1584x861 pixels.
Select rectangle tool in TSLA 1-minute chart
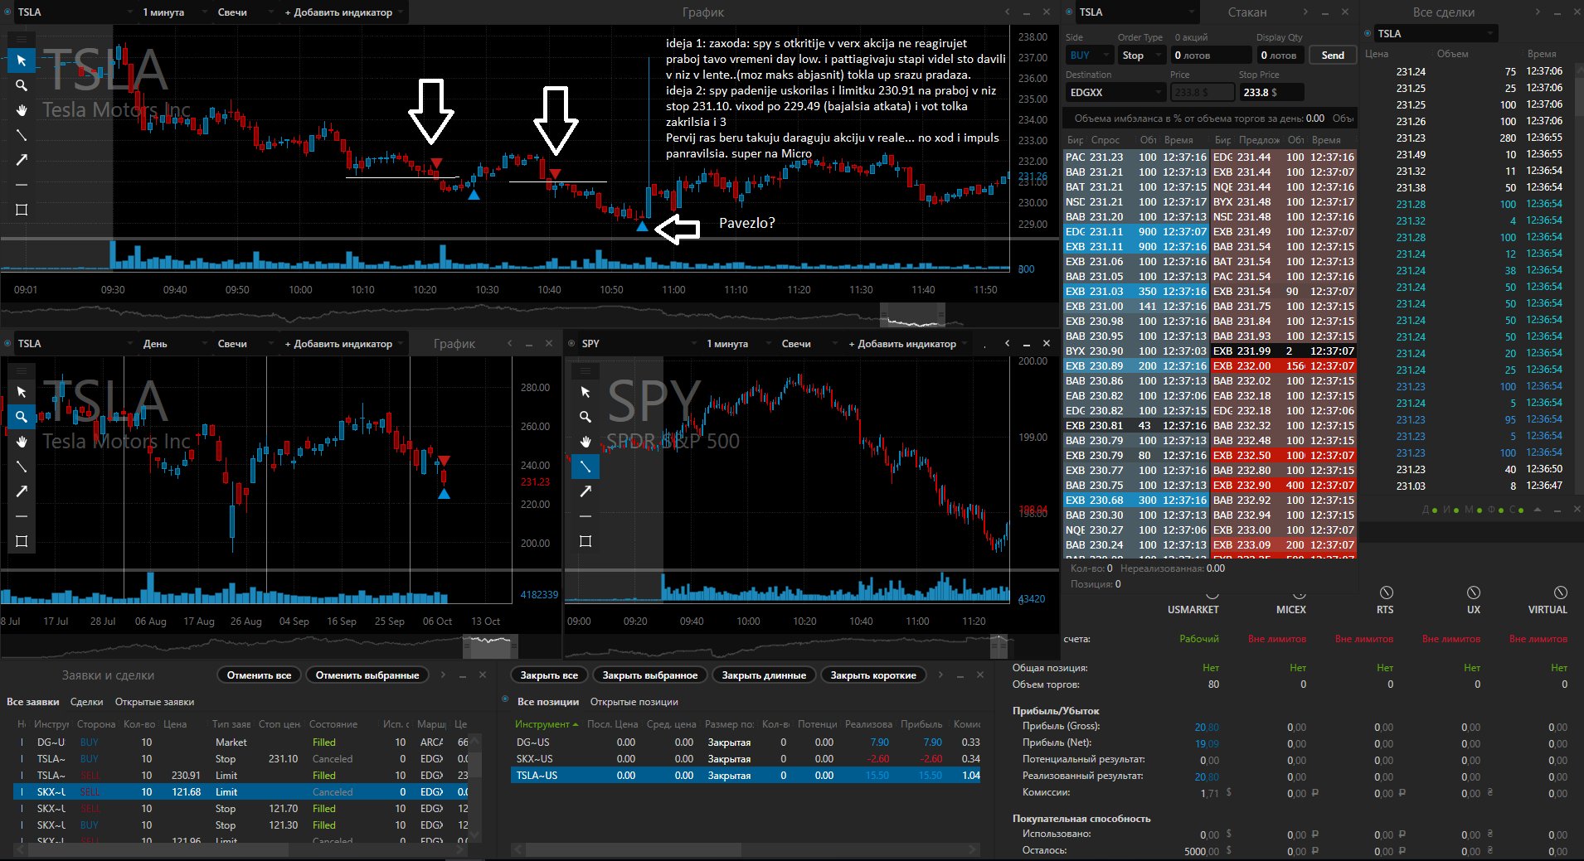coord(22,210)
